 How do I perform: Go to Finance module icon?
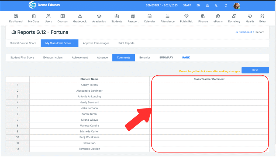pos(203,16)
